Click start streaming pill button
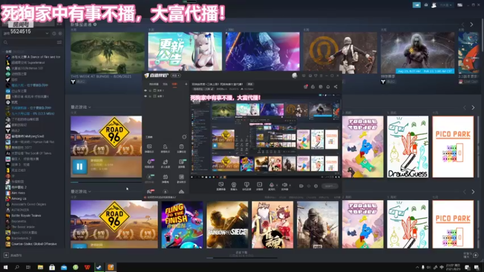This screenshot has height=272, width=484. 330,186
